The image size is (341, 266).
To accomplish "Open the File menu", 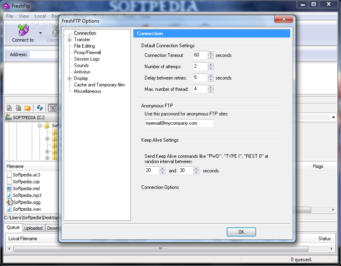I will (10, 16).
